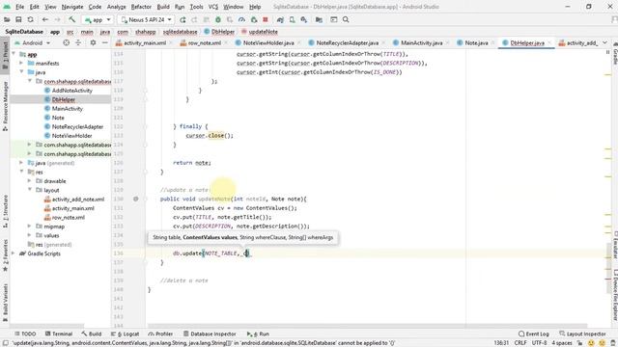Viewport: 618px width, 347px height.
Task: Build project with the hammer icon
Action: [71, 19]
